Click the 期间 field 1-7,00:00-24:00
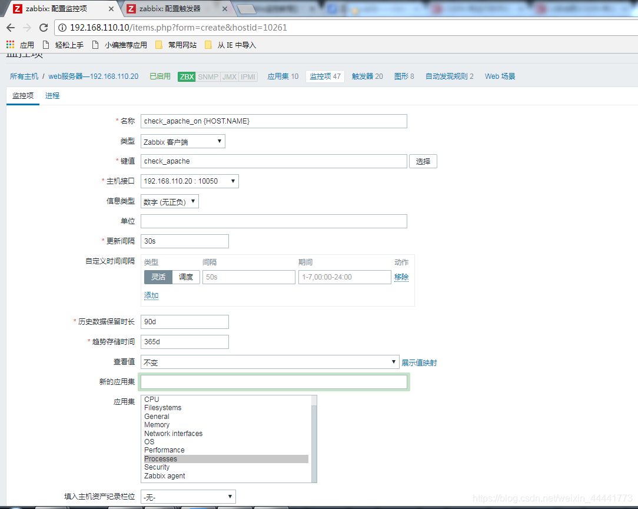Screen dimensions: 638x509 [345, 277]
